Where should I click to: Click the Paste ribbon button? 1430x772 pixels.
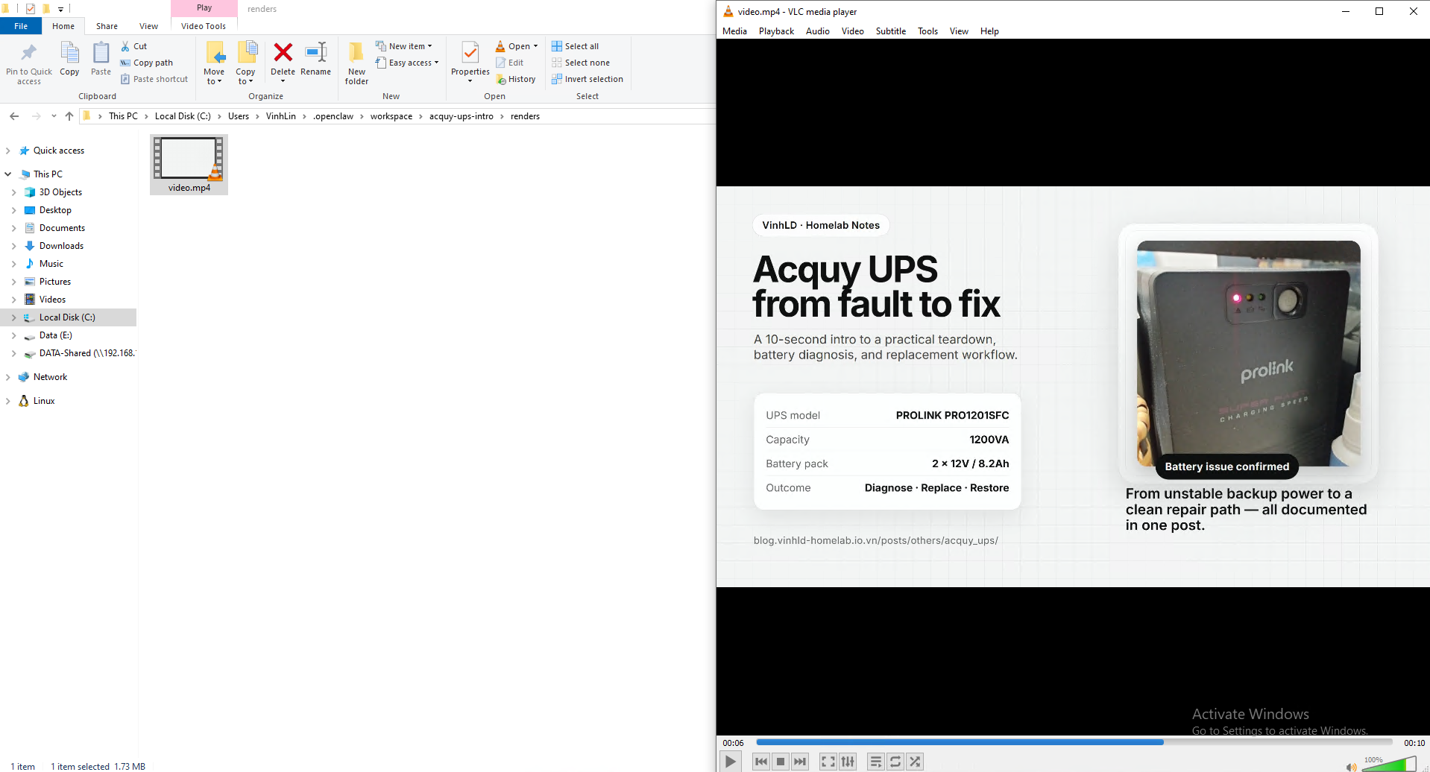click(101, 60)
